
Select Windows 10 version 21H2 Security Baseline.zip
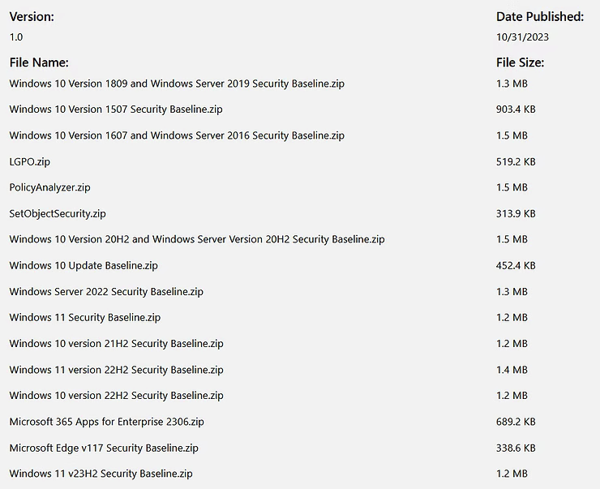(116, 344)
